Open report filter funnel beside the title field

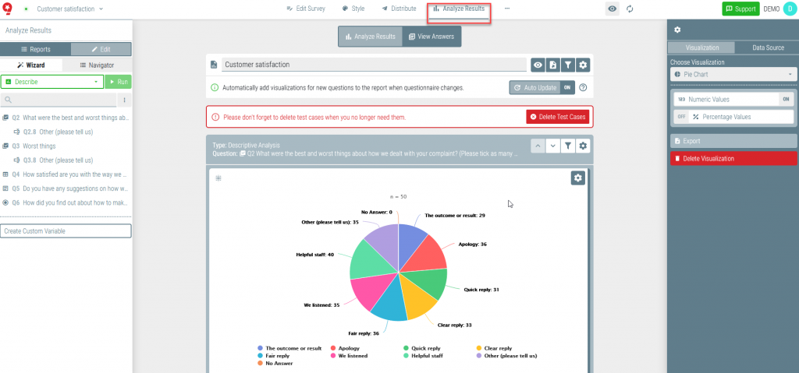[568, 65]
